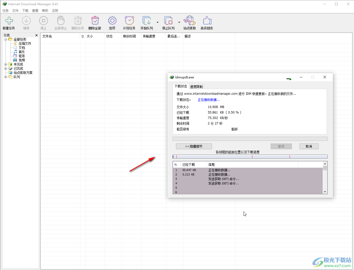Select 站点抓取方案 in the tree
This screenshot has width=354, height=270.
[x=23, y=73]
